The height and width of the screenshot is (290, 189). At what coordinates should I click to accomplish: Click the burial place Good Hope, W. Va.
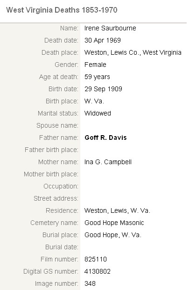point(113,235)
